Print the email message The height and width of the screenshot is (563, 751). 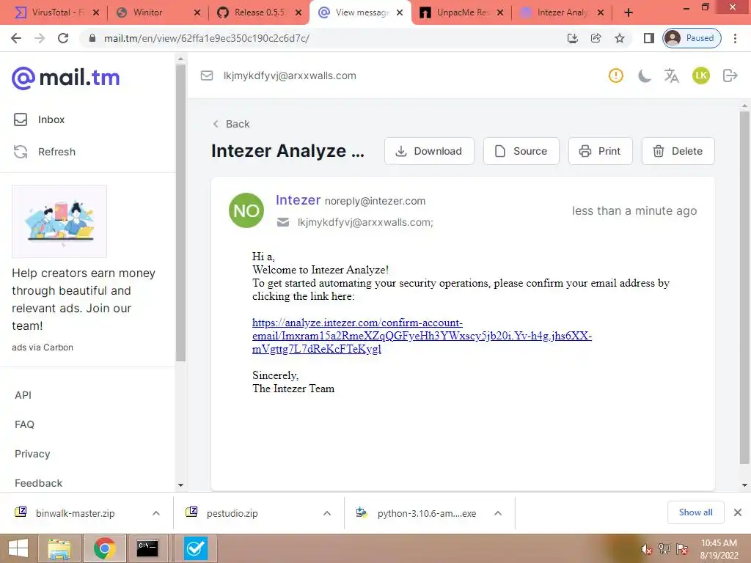601,151
